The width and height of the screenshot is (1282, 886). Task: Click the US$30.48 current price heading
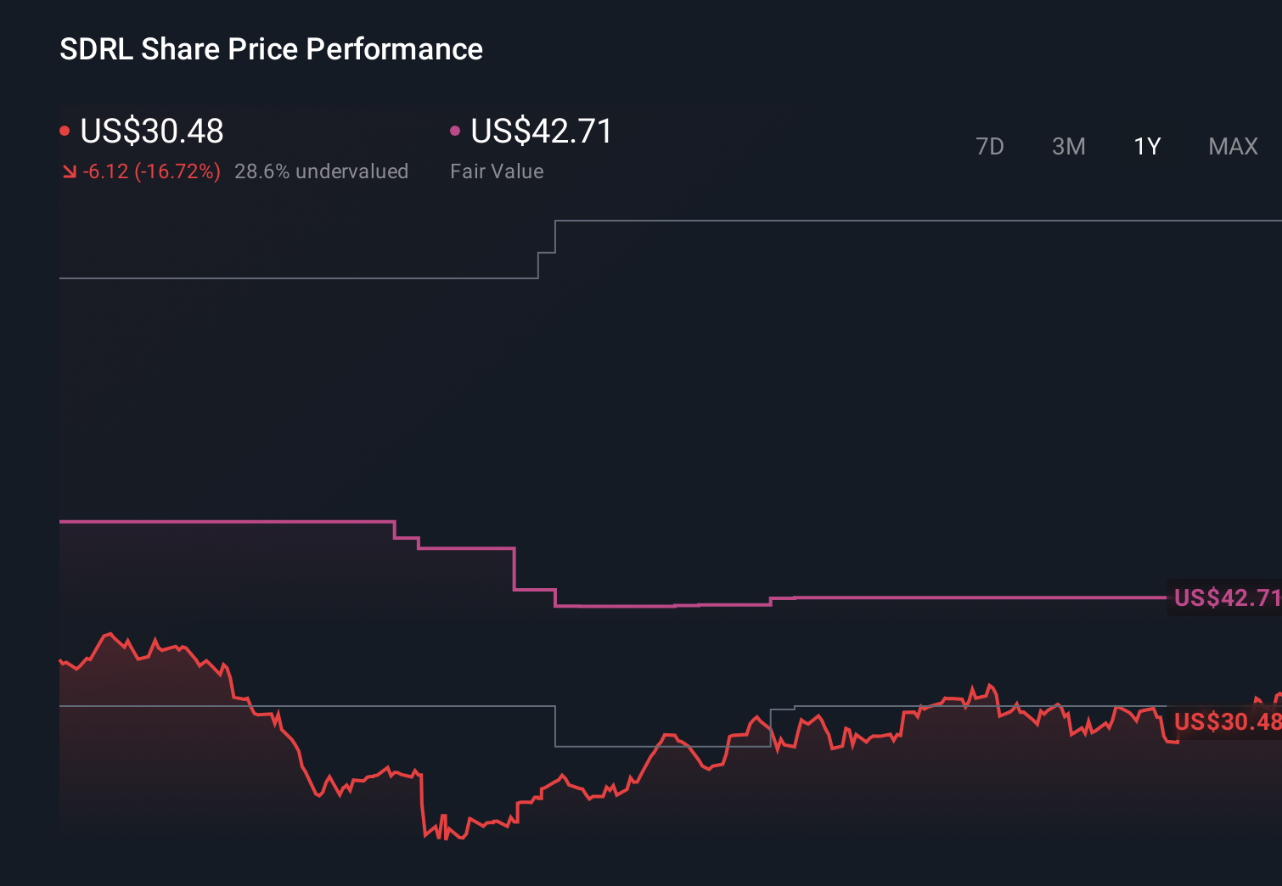click(151, 132)
